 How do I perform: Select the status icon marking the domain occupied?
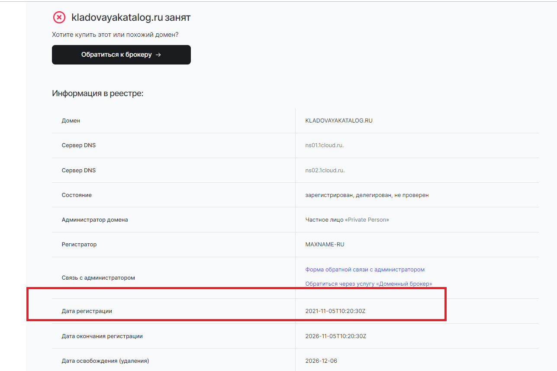[59, 17]
